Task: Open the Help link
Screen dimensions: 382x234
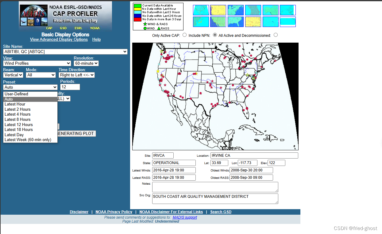Action: click(x=96, y=40)
